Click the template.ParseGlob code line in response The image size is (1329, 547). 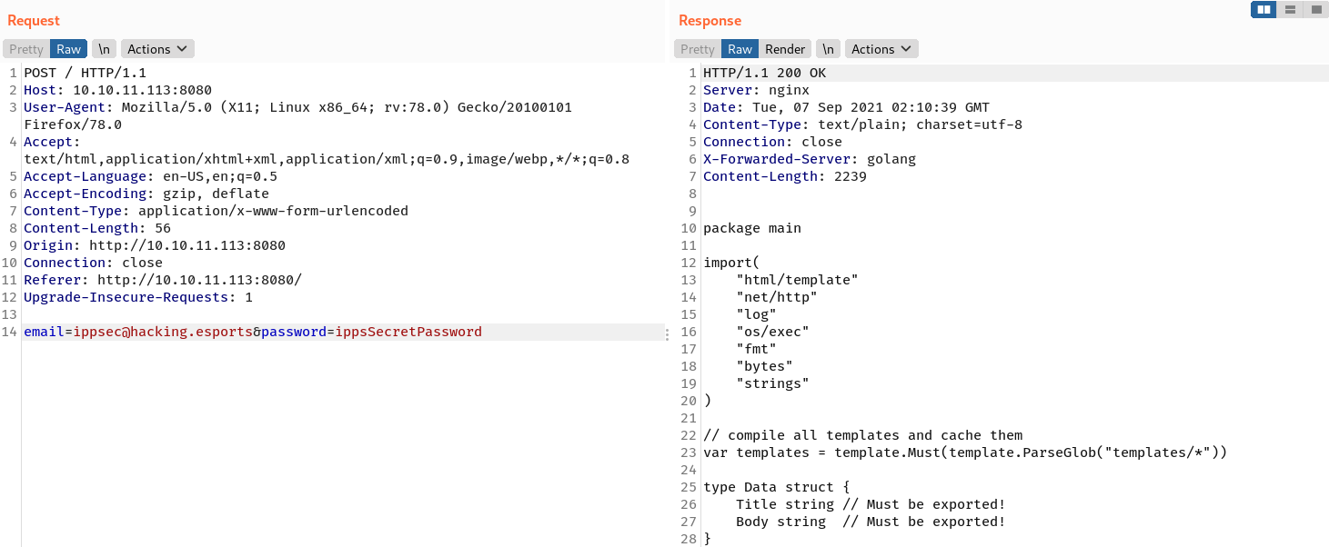[964, 453]
